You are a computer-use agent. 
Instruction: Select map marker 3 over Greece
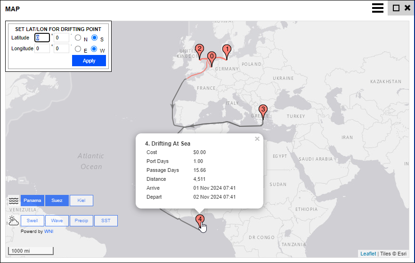263,110
